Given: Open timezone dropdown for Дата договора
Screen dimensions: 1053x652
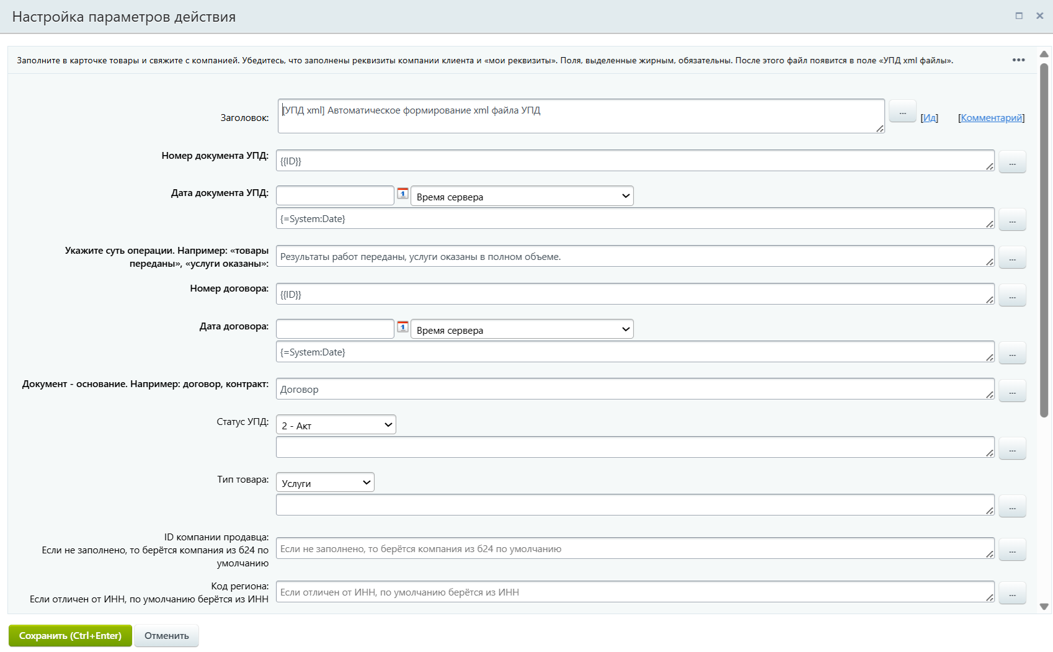Looking at the screenshot, I should click(x=522, y=329).
